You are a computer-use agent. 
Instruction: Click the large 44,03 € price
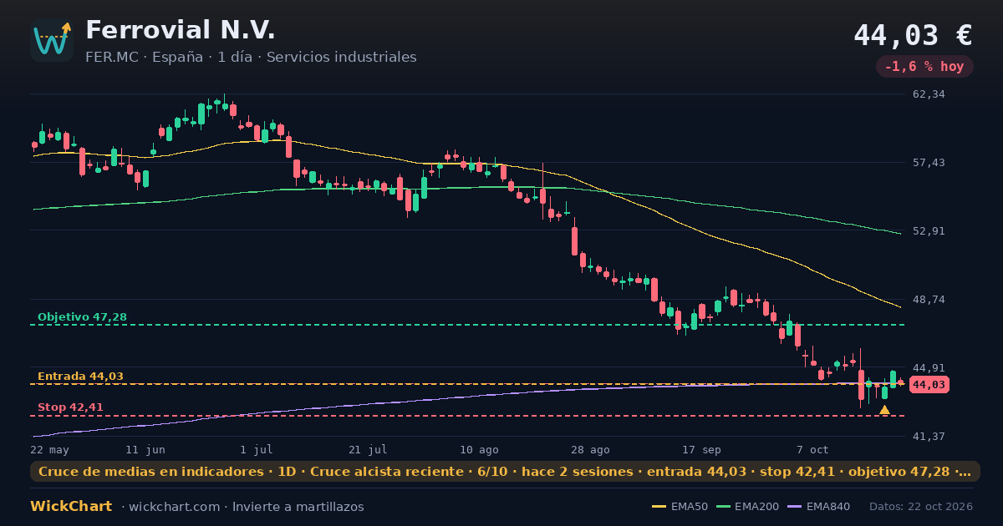(913, 35)
